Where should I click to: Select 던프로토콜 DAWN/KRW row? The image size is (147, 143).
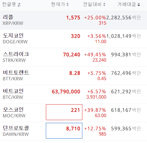(x=73, y=131)
